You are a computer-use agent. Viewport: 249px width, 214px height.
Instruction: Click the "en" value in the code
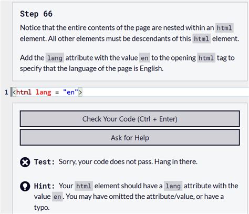point(70,92)
